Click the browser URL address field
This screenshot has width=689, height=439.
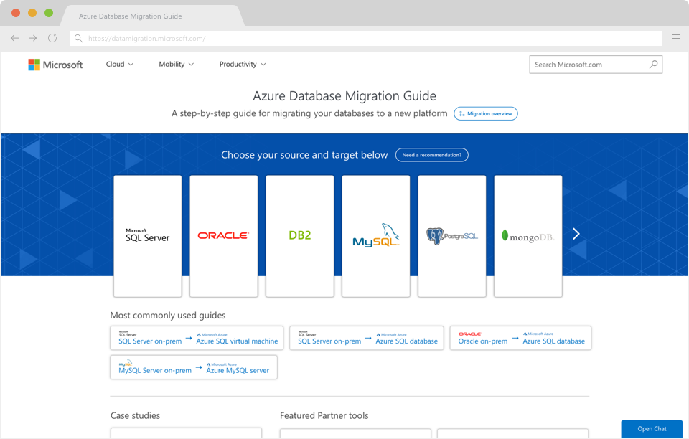pos(366,39)
